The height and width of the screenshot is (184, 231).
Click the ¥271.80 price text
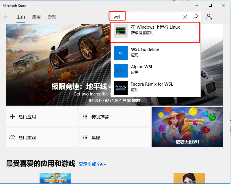[x=113, y=101]
